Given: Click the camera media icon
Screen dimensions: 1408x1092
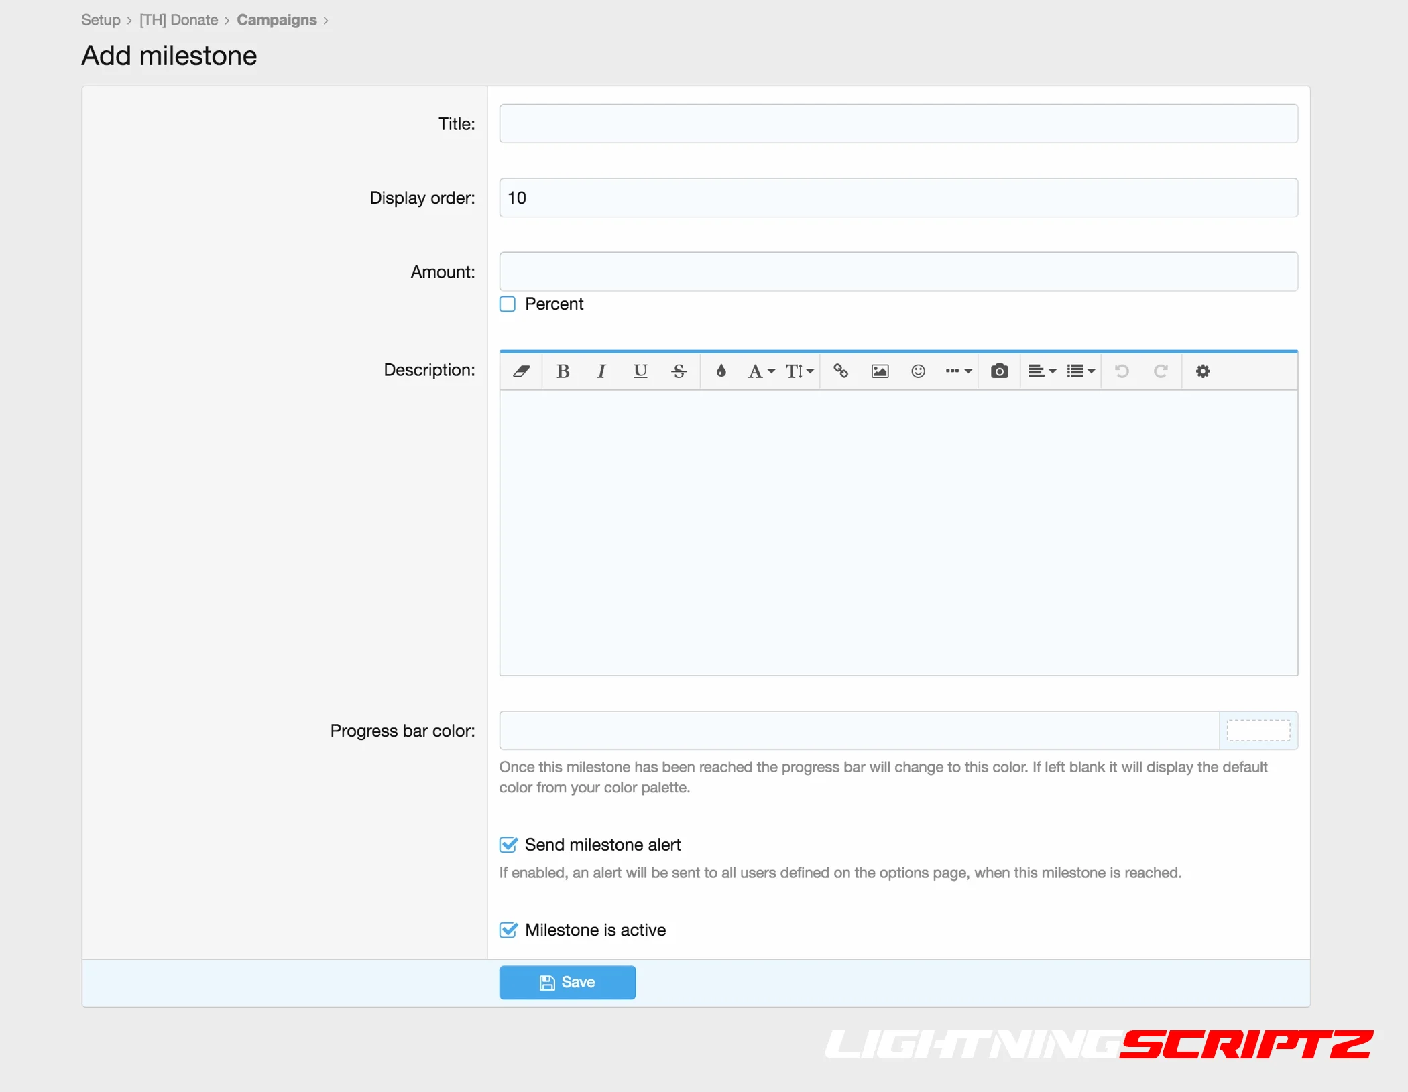Looking at the screenshot, I should (999, 371).
